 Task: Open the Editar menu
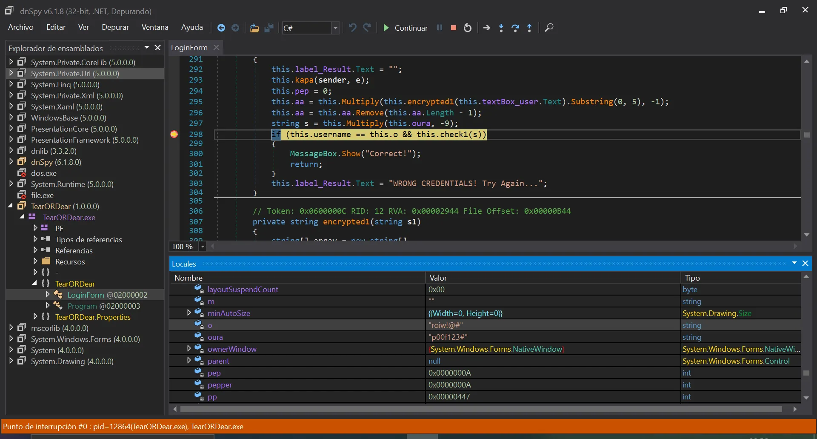(x=56, y=27)
